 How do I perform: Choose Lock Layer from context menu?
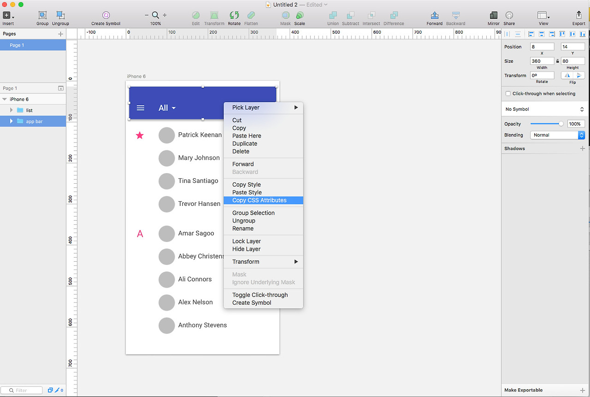263,241
